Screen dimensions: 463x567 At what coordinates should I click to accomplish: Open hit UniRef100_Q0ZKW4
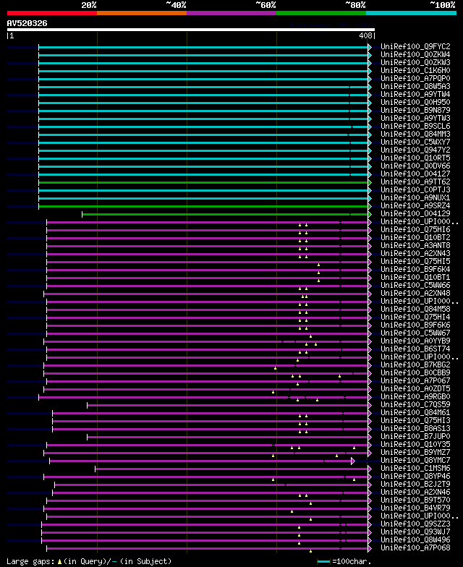pyautogui.click(x=415, y=55)
